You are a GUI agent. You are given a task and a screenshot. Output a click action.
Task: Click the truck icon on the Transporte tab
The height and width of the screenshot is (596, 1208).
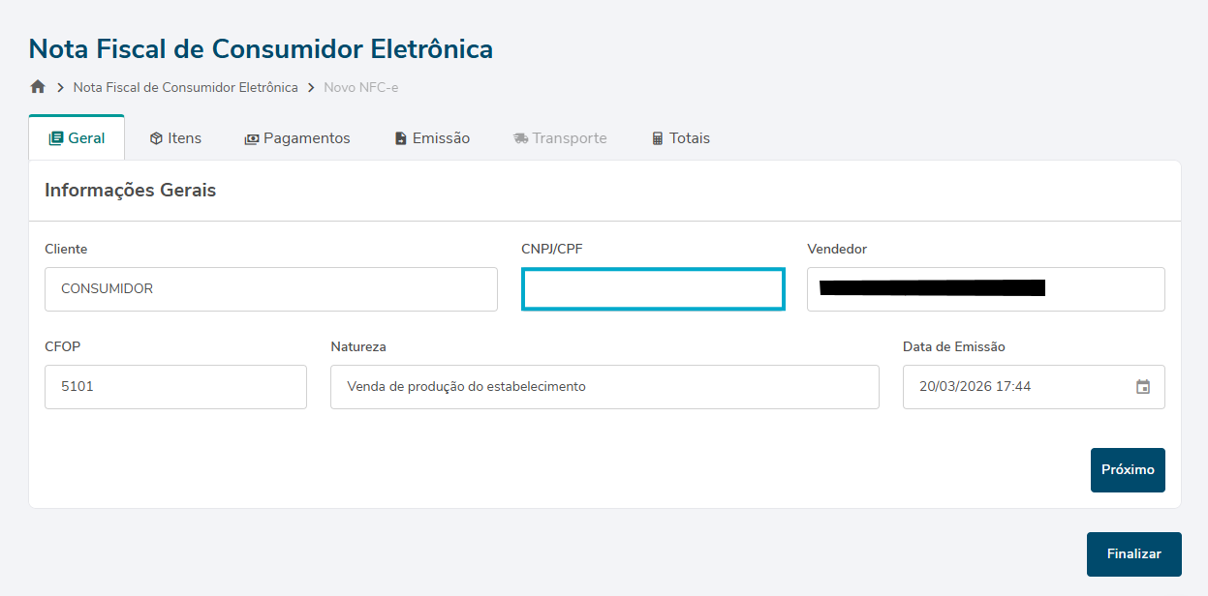click(521, 138)
